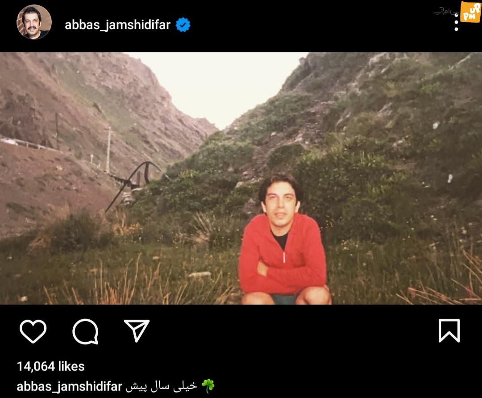This screenshot has width=482, height=398.
Task: Click the orange PMUP logo watermark
Action: click(x=471, y=12)
